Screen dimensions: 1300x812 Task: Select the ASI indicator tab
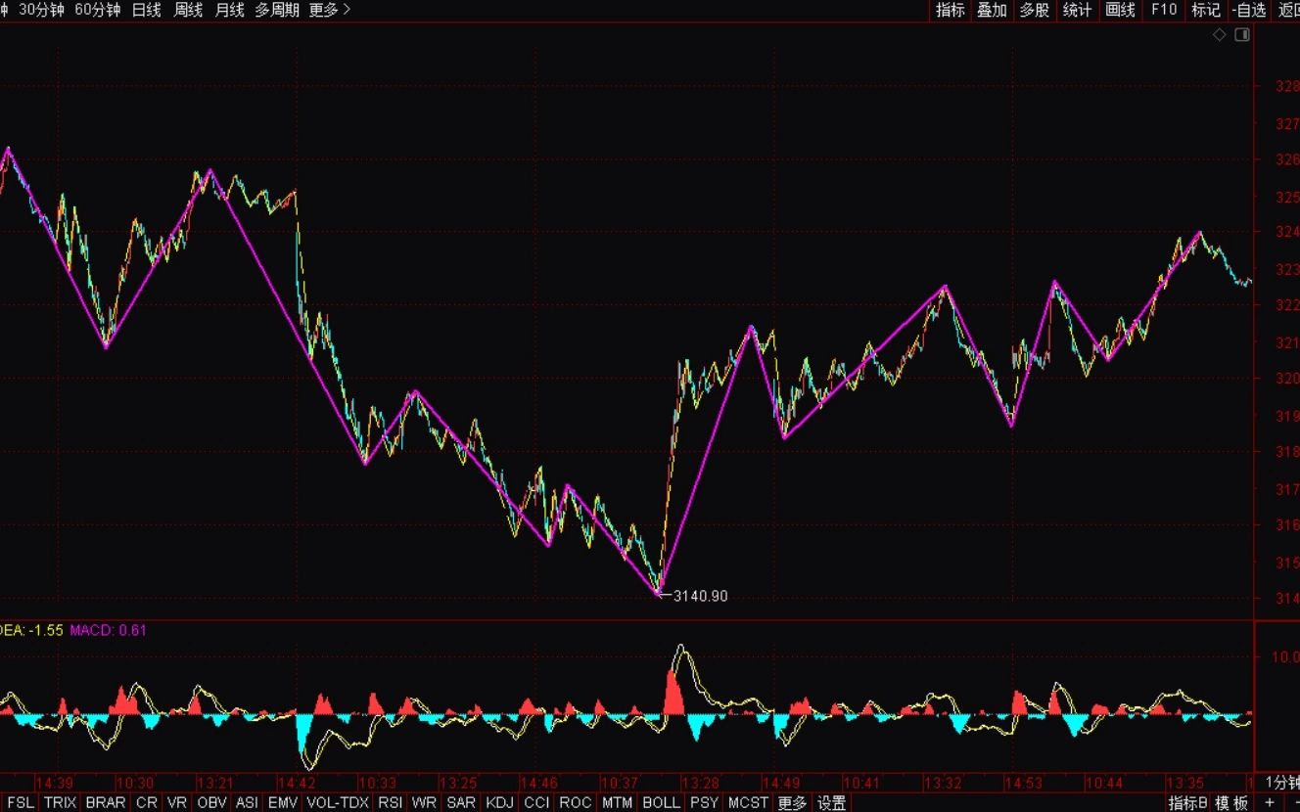[x=248, y=803]
